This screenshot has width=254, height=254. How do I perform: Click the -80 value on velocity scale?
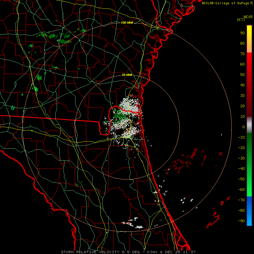(241, 211)
